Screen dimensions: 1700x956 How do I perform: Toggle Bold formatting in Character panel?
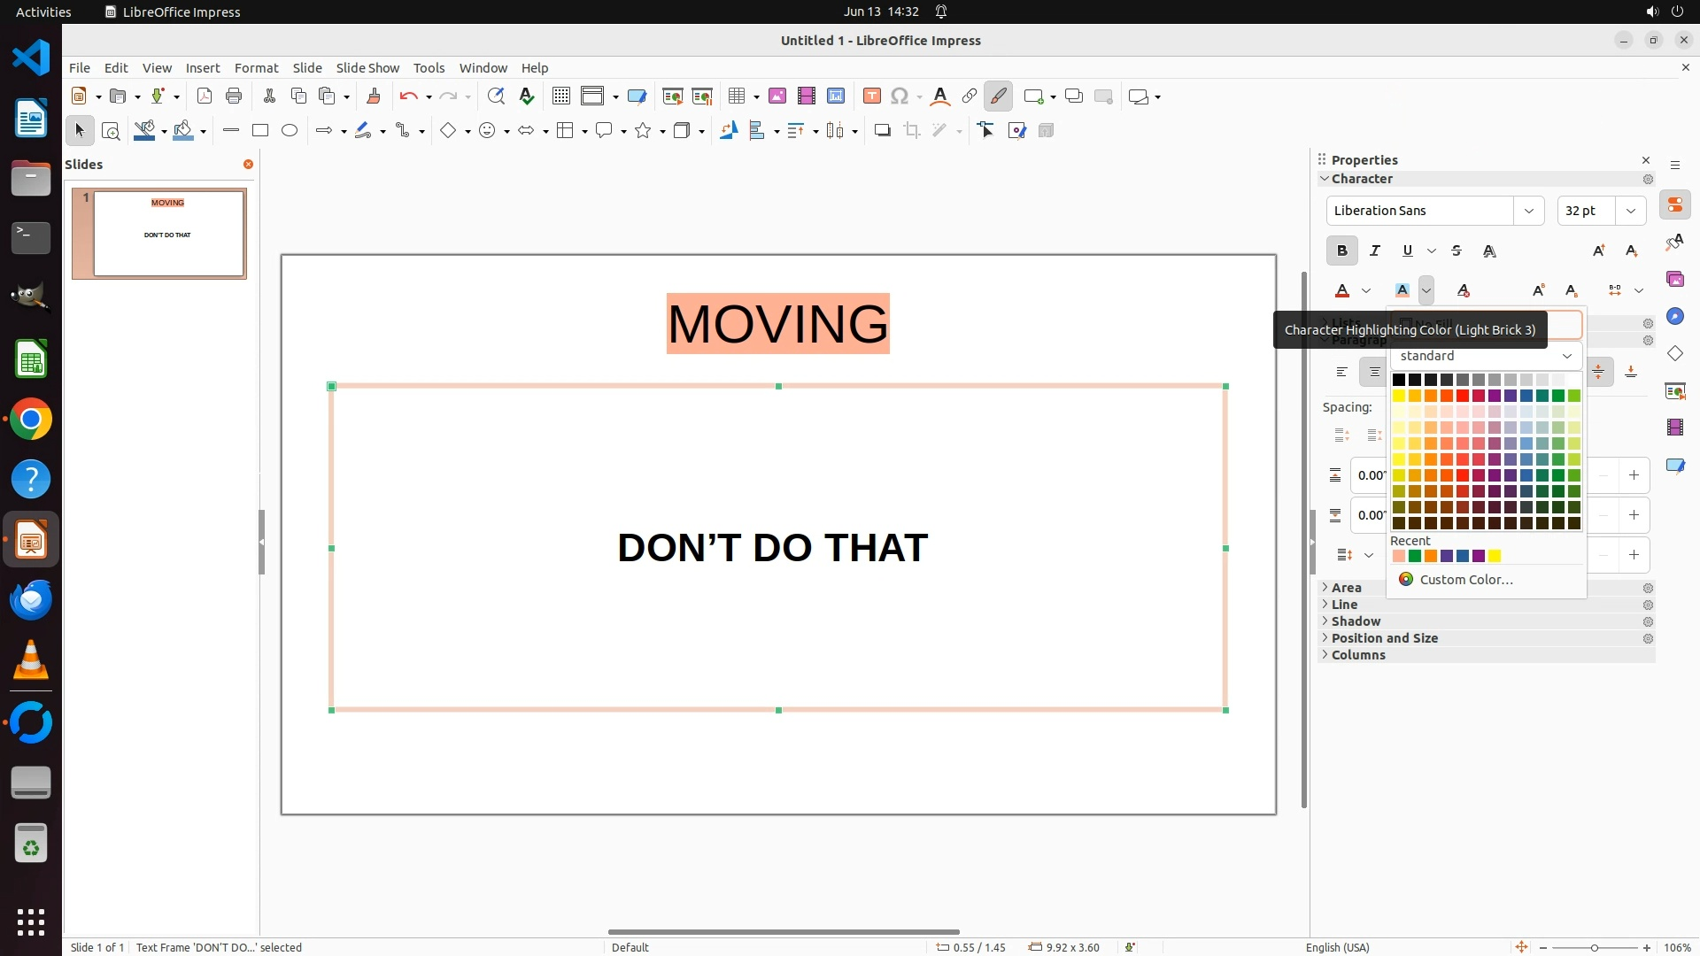click(x=1341, y=251)
